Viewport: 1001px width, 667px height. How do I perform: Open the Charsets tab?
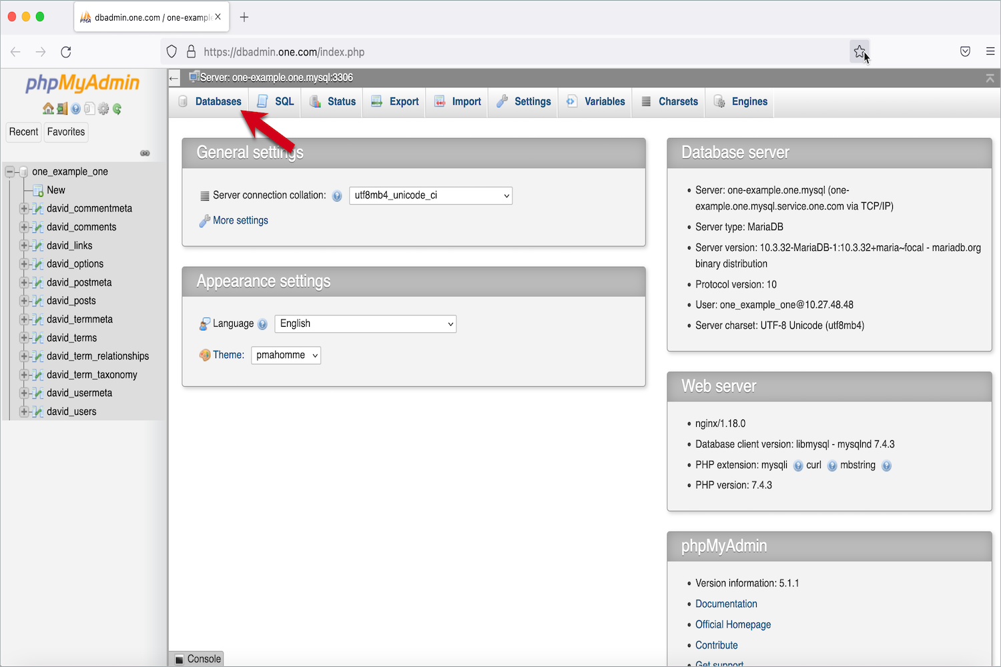click(669, 102)
